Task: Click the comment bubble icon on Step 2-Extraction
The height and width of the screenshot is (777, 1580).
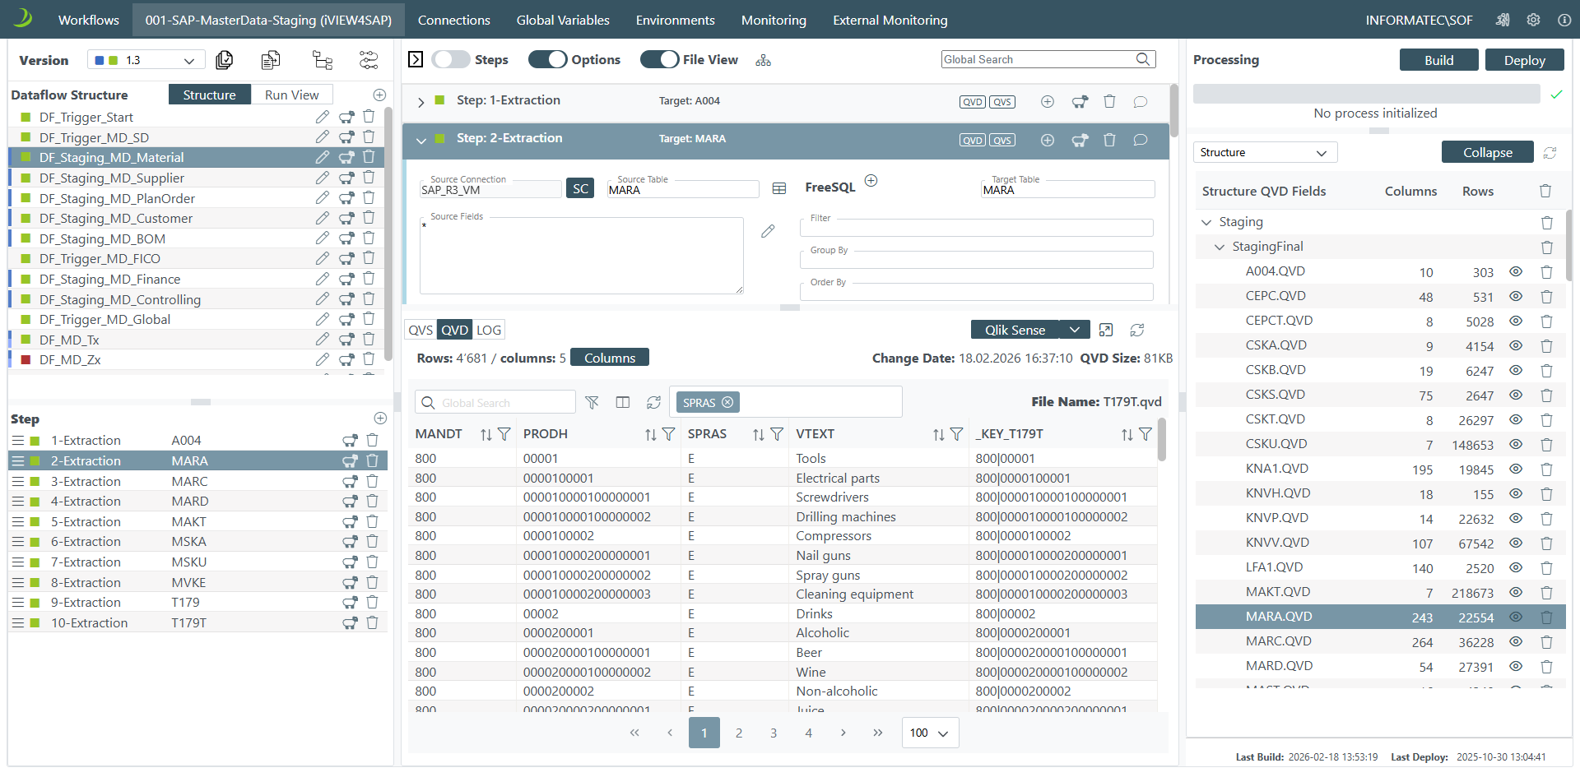Action: point(1140,140)
